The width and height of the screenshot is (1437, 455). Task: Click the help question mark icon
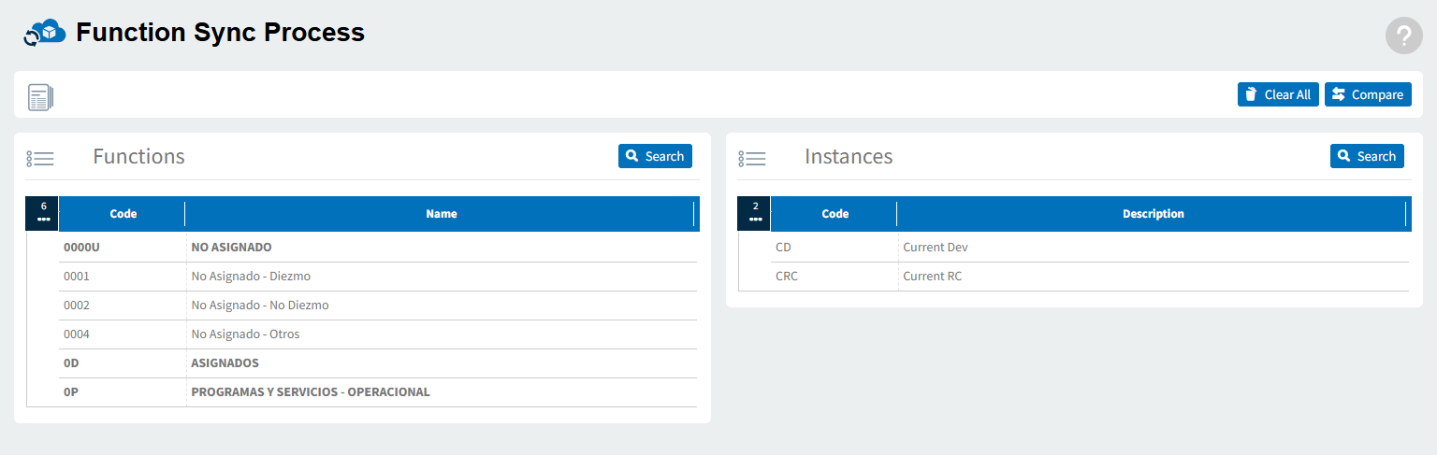pyautogui.click(x=1403, y=36)
